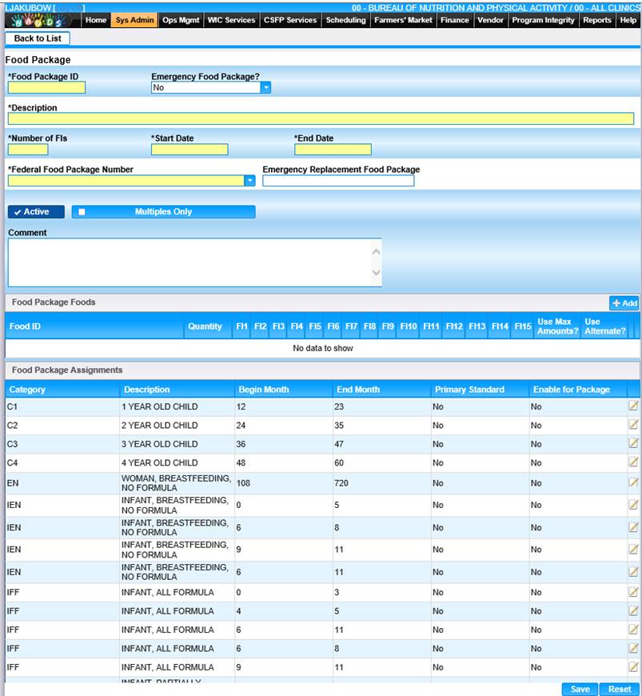Image resolution: width=642 pixels, height=696 pixels.
Task: Edit the IFF row with months 6 to 8
Action: point(633,648)
